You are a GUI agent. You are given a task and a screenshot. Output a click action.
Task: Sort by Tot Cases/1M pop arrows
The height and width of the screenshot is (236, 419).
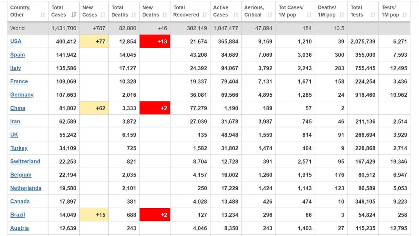tap(309, 15)
